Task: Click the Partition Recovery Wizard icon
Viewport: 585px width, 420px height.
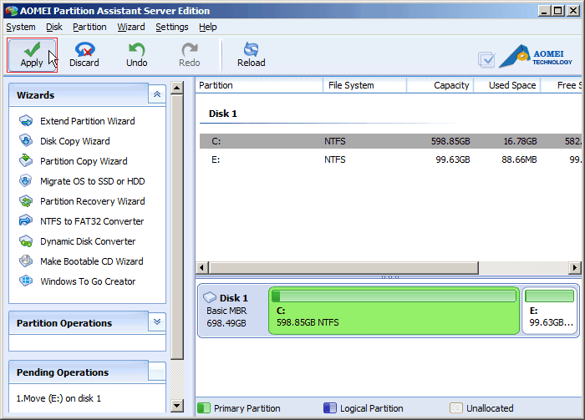Action: (x=26, y=201)
